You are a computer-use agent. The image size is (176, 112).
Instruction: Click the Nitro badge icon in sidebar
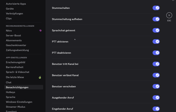click(x=40, y=31)
